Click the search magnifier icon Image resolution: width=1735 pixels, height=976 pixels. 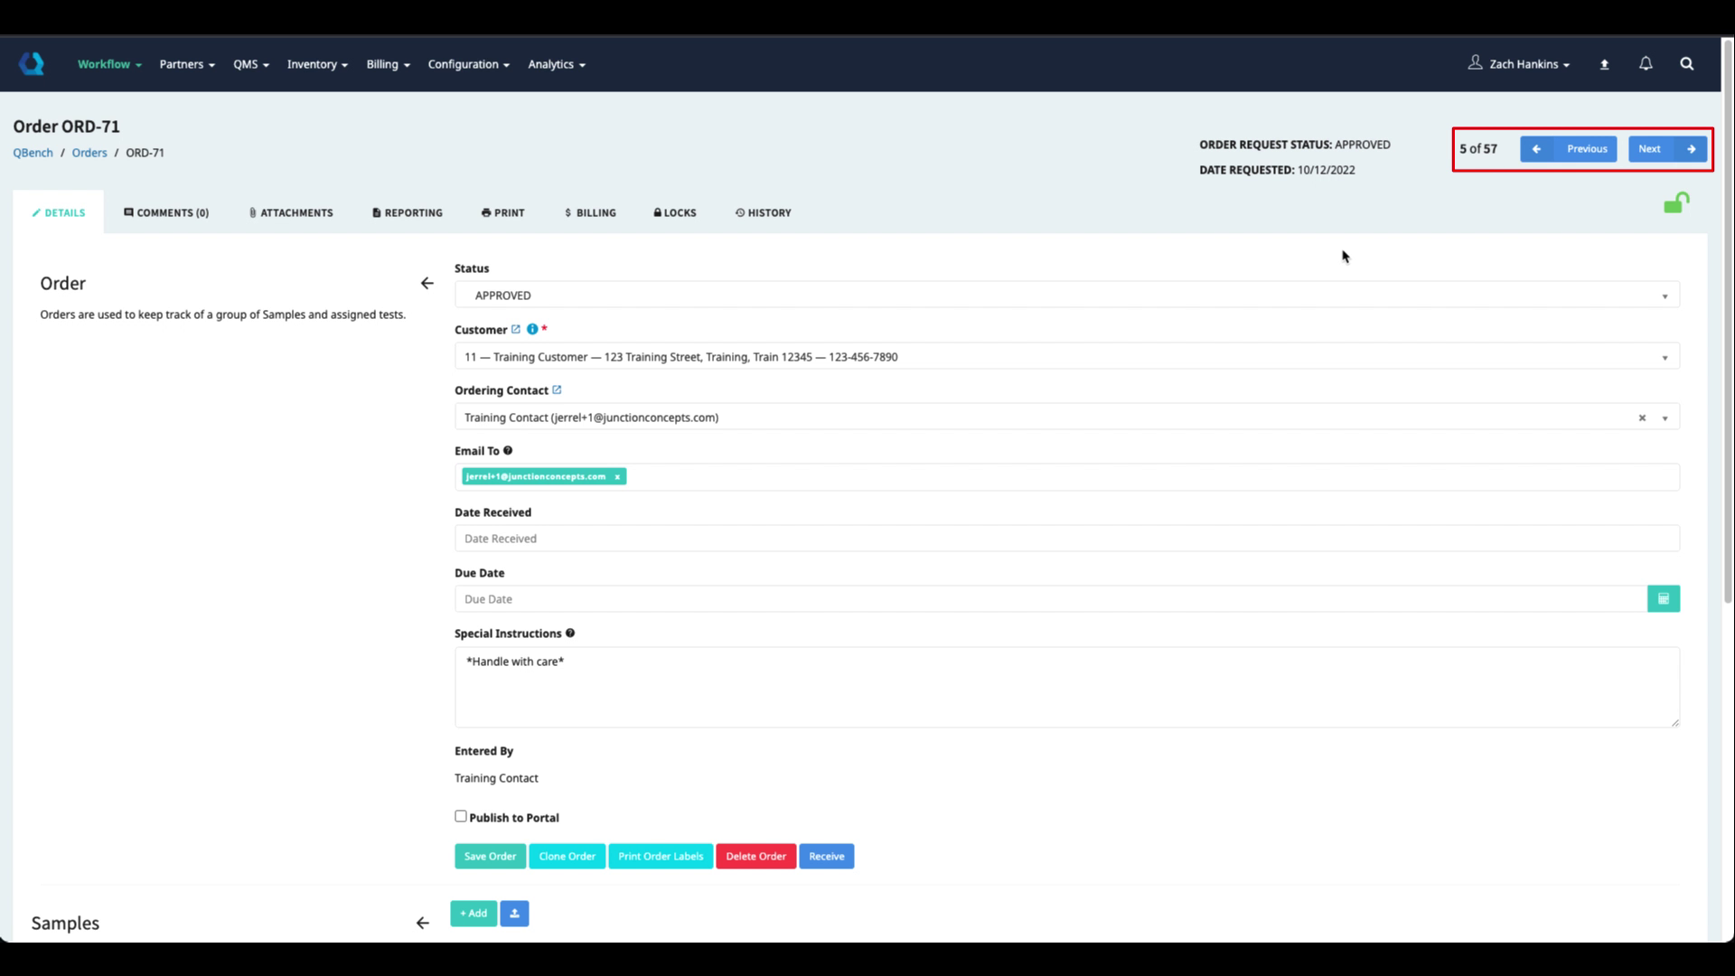(1686, 63)
